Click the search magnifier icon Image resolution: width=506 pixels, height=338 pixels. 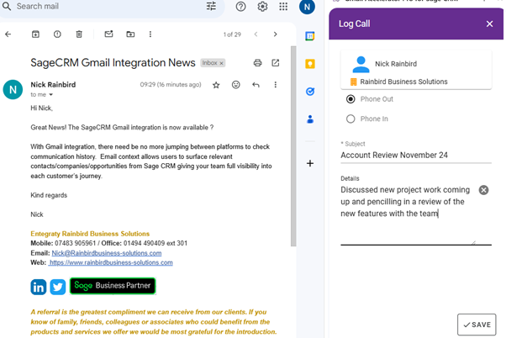click(7, 6)
